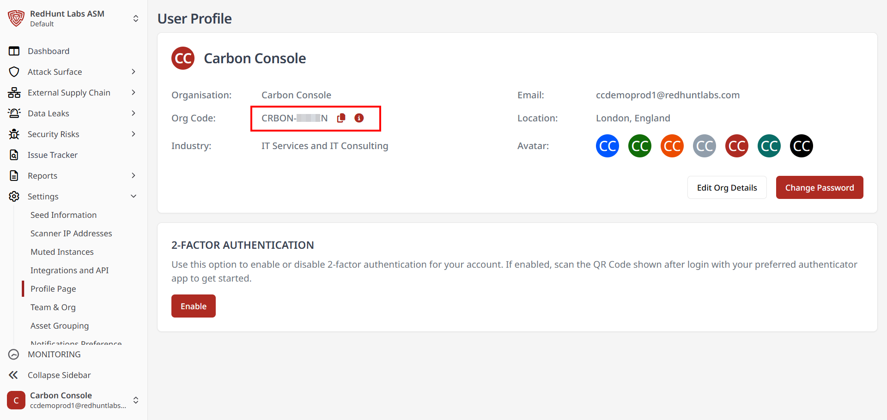Open Seed Information settings
The height and width of the screenshot is (420, 887).
[x=64, y=215]
